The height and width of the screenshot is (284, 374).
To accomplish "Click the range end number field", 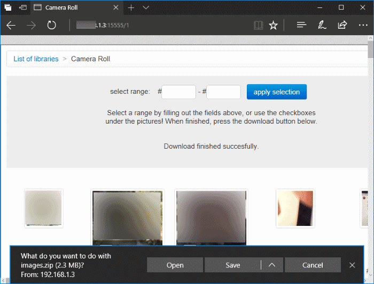I will pyautogui.click(x=223, y=92).
